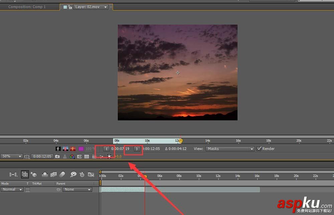Open the RGB channel display icon

72,157
